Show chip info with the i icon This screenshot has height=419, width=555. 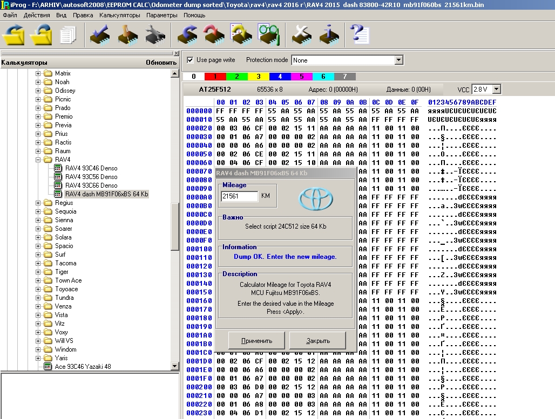click(x=329, y=35)
